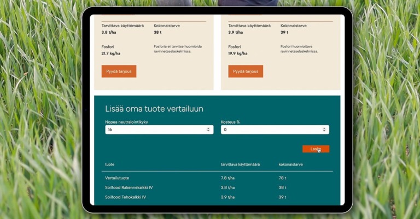Viewport: 420px width, 219px height.
Task: Click the 19.9 kg/ha Fosfori value
Action: click(238, 53)
